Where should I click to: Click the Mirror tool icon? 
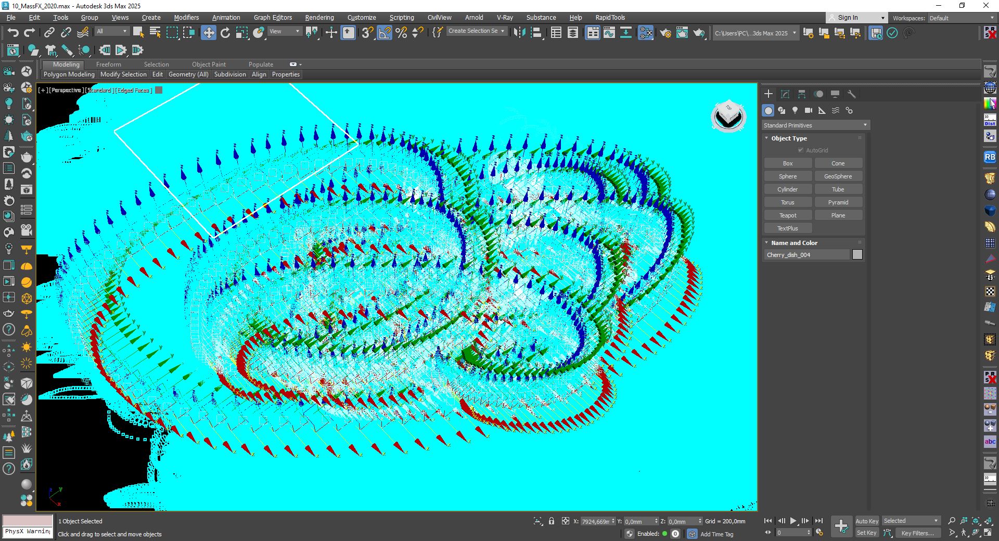coord(519,33)
